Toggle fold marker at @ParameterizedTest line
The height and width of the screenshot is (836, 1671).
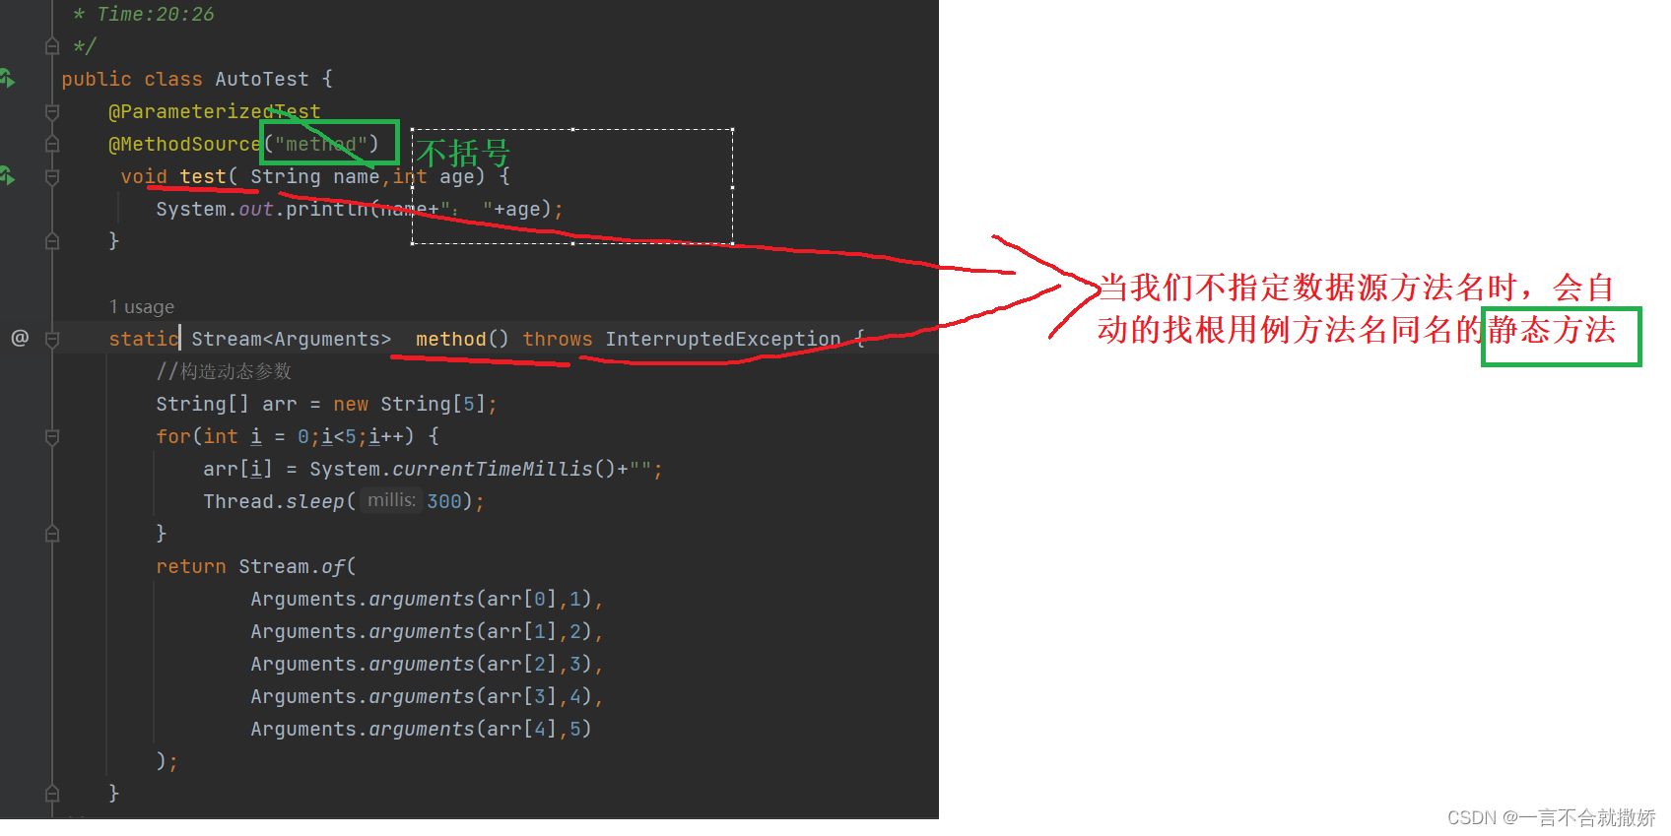pos(52,111)
